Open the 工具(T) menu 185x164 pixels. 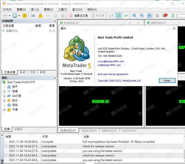pos(62,9)
